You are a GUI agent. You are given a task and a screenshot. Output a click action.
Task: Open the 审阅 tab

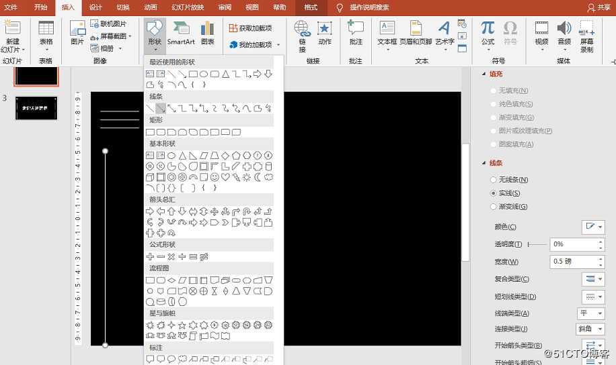[x=225, y=7]
